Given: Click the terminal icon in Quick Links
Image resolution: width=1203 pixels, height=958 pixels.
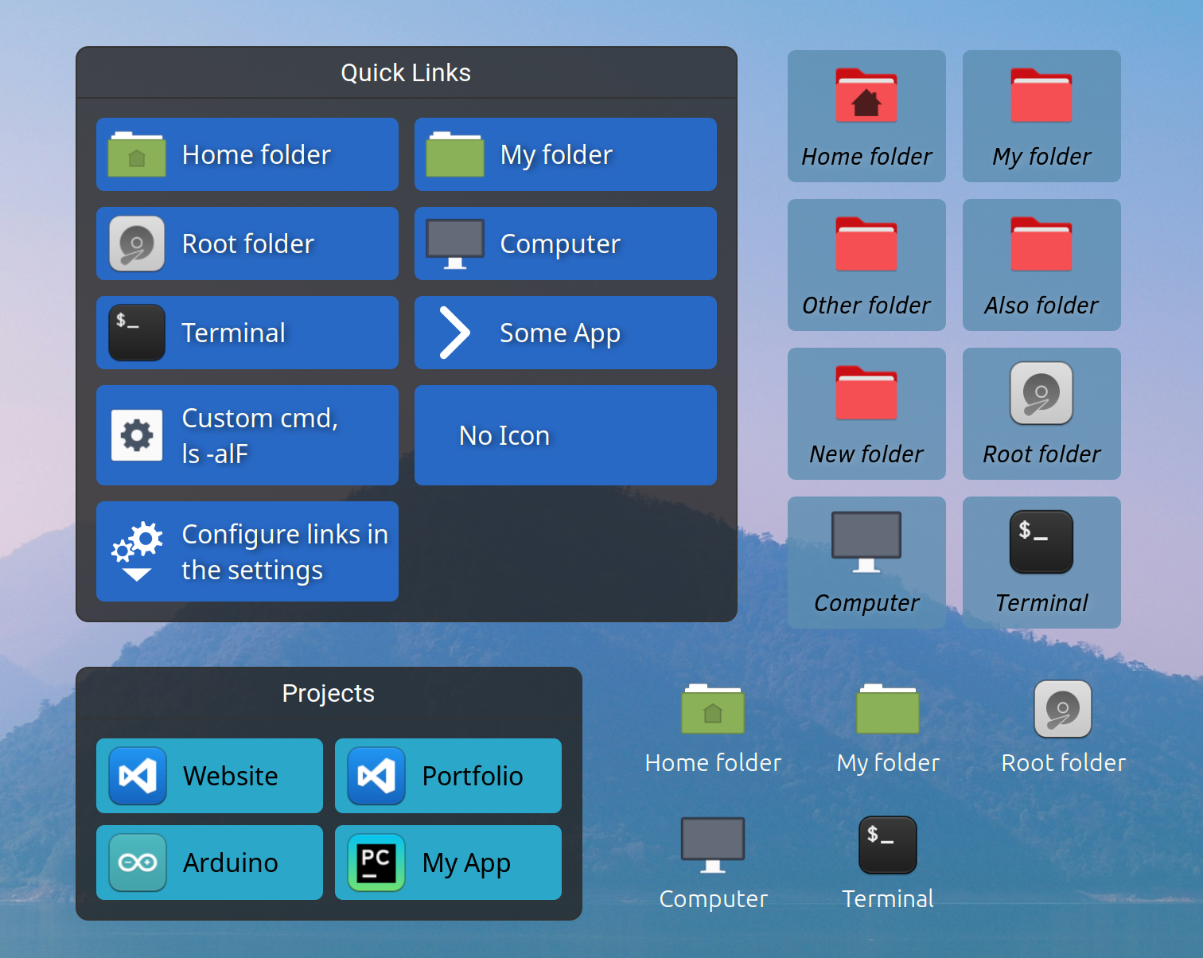Looking at the screenshot, I should coord(137,333).
